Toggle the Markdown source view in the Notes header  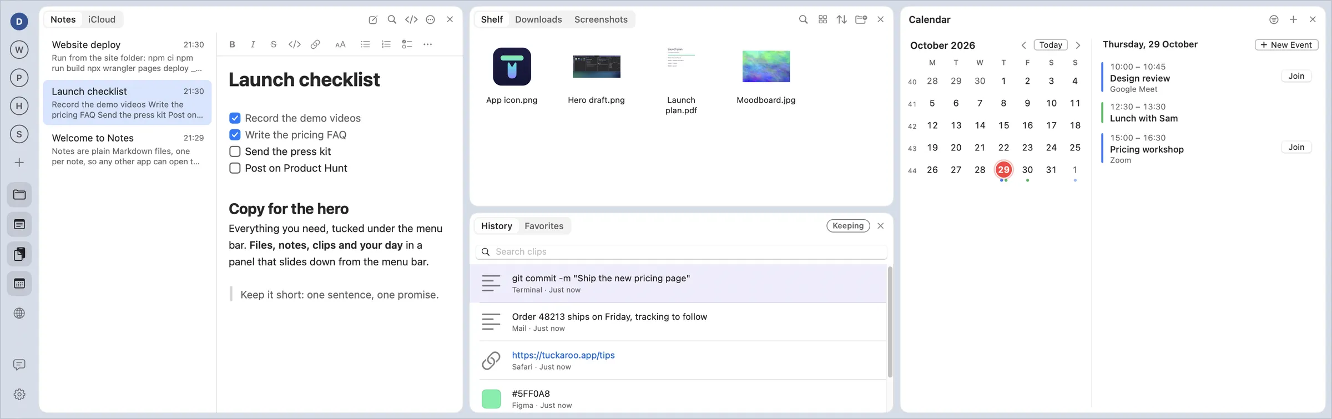pos(411,19)
